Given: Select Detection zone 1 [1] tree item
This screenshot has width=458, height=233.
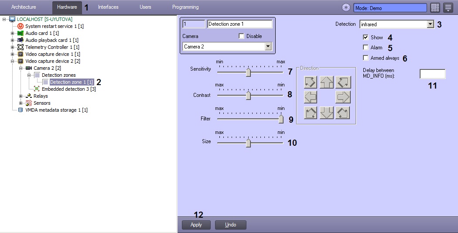Looking at the screenshot, I should (72, 82).
